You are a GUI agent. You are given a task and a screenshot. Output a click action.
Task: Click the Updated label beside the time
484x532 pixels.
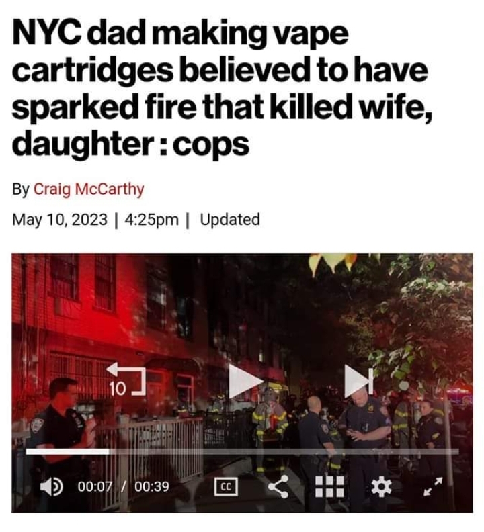point(230,219)
